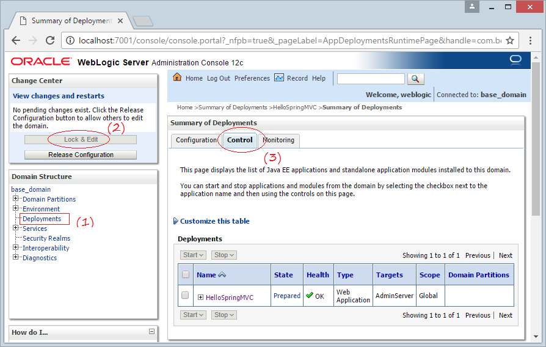The height and width of the screenshot is (347, 546).
Task: Click the Prepared state link
Action: point(287,296)
